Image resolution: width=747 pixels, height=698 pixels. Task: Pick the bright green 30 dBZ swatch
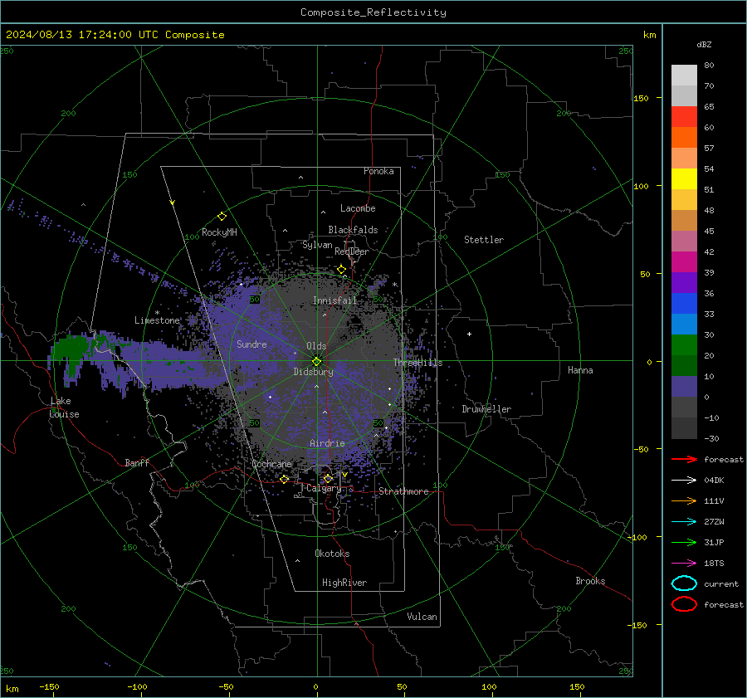tap(684, 345)
